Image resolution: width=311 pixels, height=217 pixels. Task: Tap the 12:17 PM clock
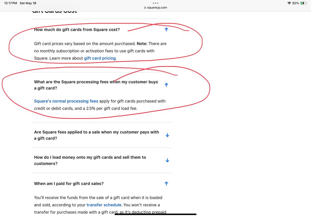point(11,3)
